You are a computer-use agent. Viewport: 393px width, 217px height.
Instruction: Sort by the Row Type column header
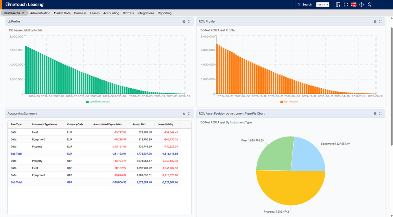[x=16, y=124]
